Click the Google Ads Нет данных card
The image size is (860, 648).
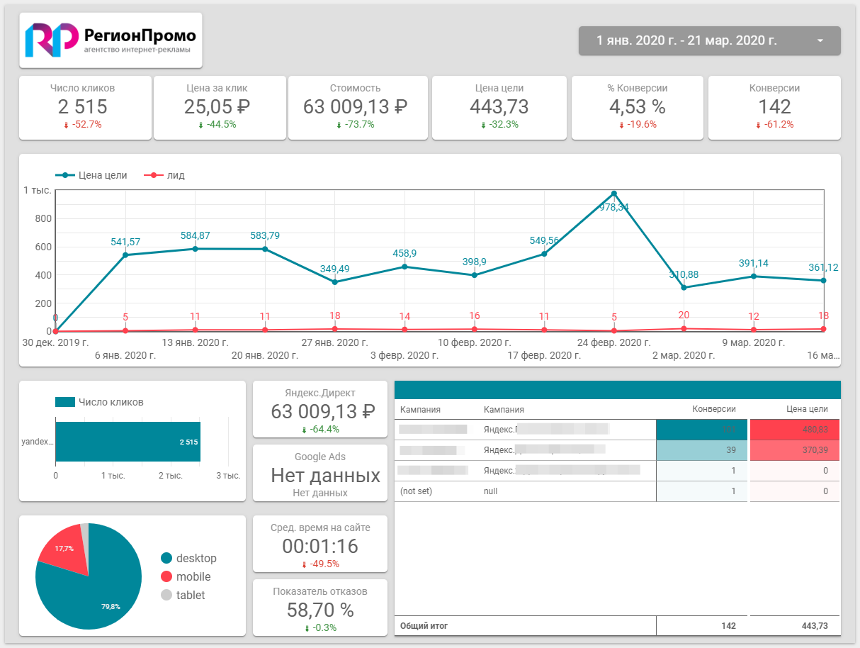pos(320,473)
